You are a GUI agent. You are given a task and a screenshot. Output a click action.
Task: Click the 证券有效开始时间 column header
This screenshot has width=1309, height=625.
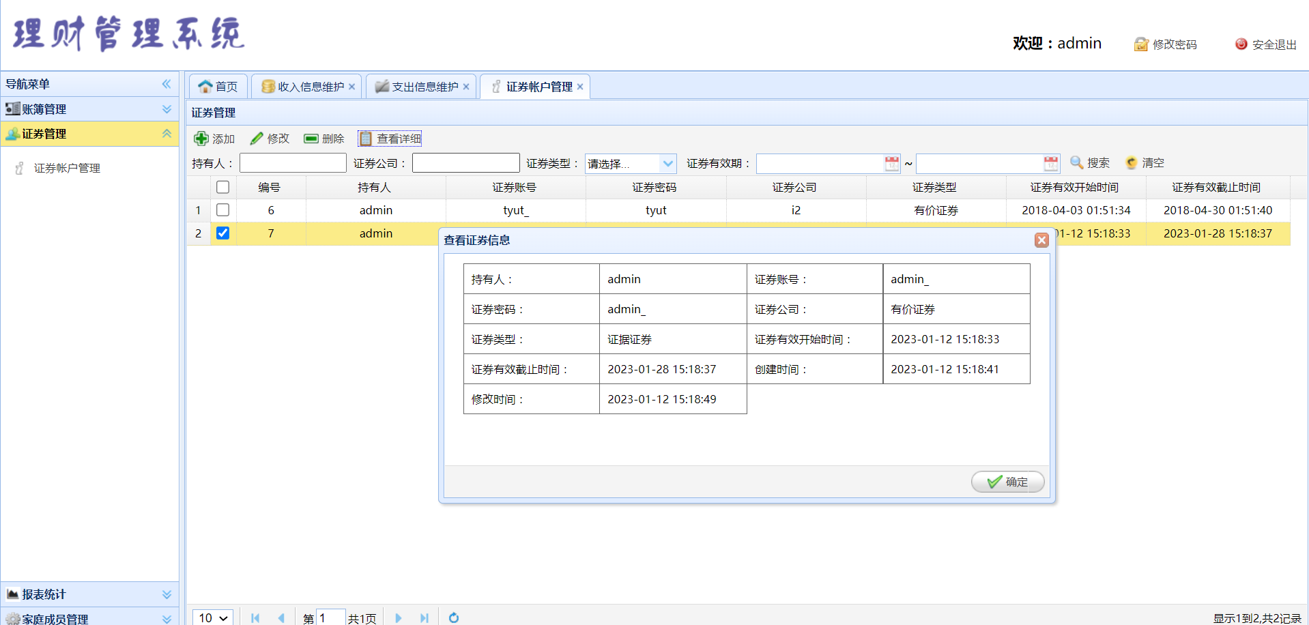(1075, 187)
